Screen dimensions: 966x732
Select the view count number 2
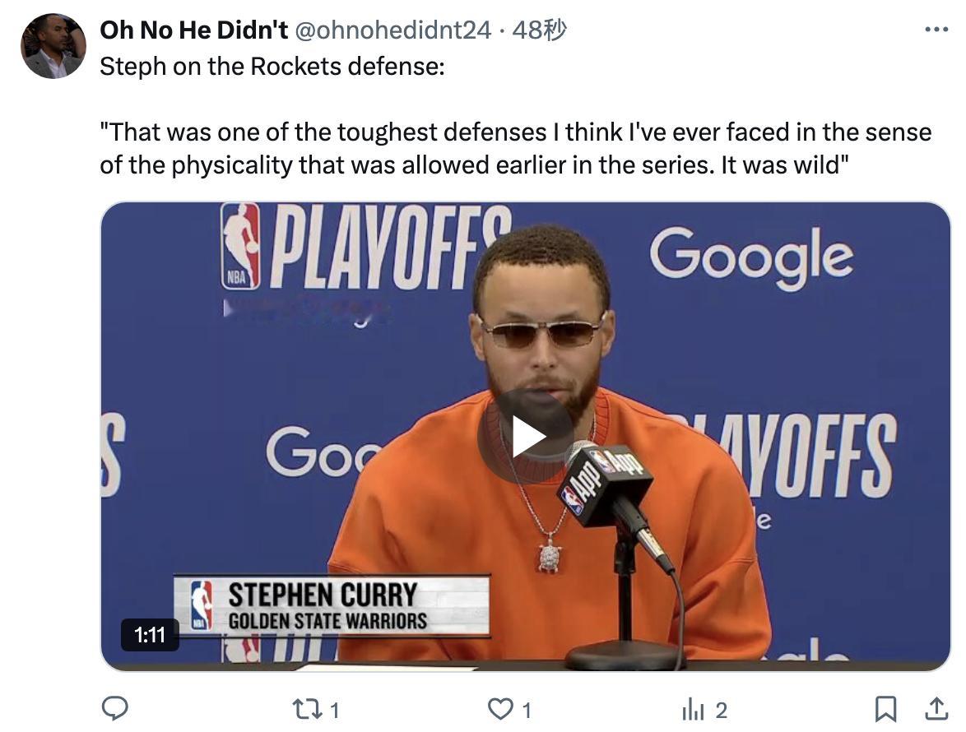point(722,711)
